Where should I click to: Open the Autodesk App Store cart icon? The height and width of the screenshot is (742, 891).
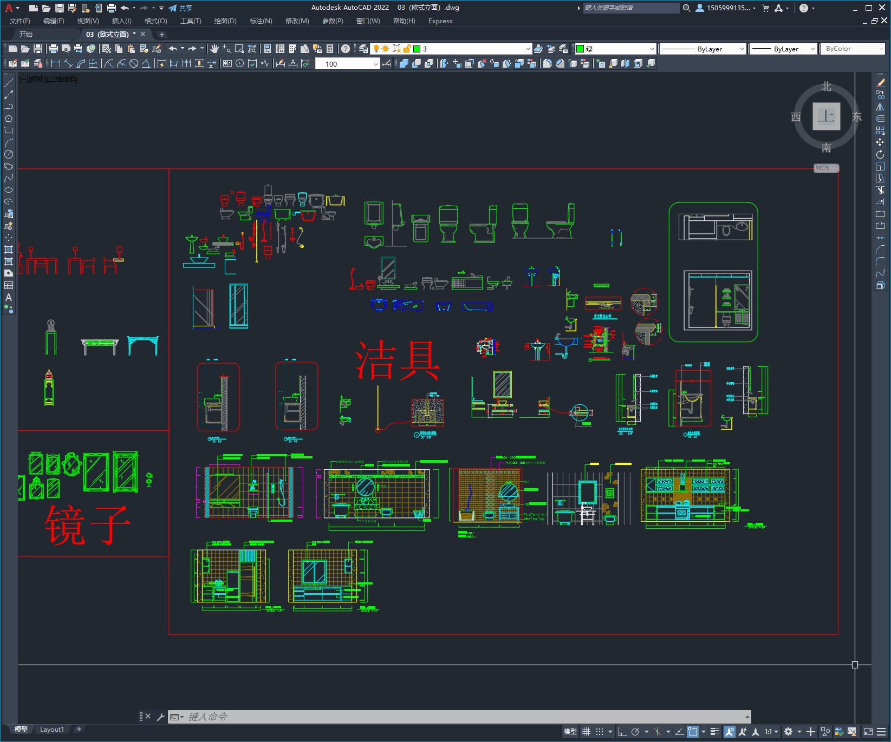point(766,8)
